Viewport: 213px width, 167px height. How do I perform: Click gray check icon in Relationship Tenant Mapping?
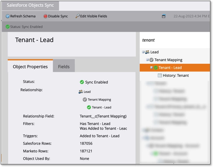coord(85,100)
